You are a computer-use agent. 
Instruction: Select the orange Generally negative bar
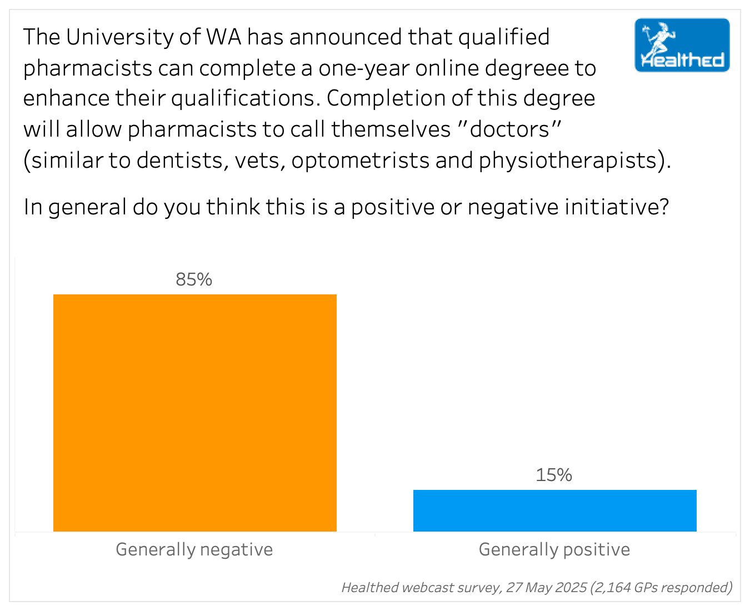194,413
